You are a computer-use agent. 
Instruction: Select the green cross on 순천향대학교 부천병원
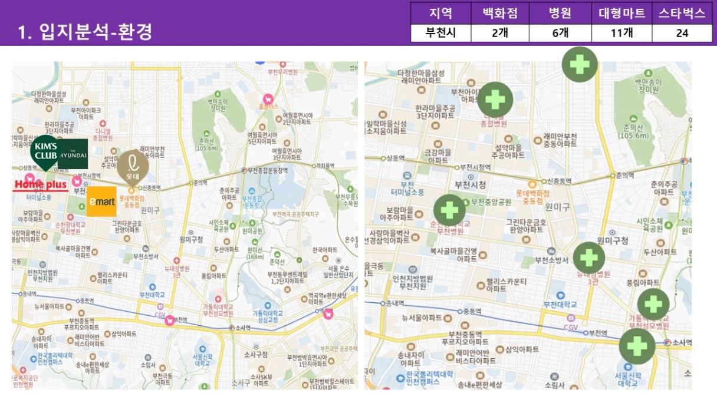click(x=449, y=210)
